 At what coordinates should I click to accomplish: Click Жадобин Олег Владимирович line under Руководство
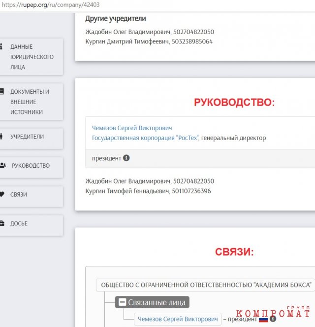pos(150,181)
